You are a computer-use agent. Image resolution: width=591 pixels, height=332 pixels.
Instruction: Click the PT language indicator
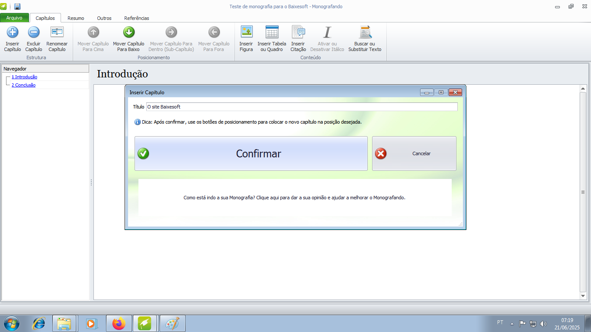coord(500,322)
